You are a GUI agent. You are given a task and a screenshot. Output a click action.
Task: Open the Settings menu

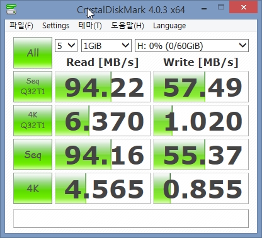(55, 26)
